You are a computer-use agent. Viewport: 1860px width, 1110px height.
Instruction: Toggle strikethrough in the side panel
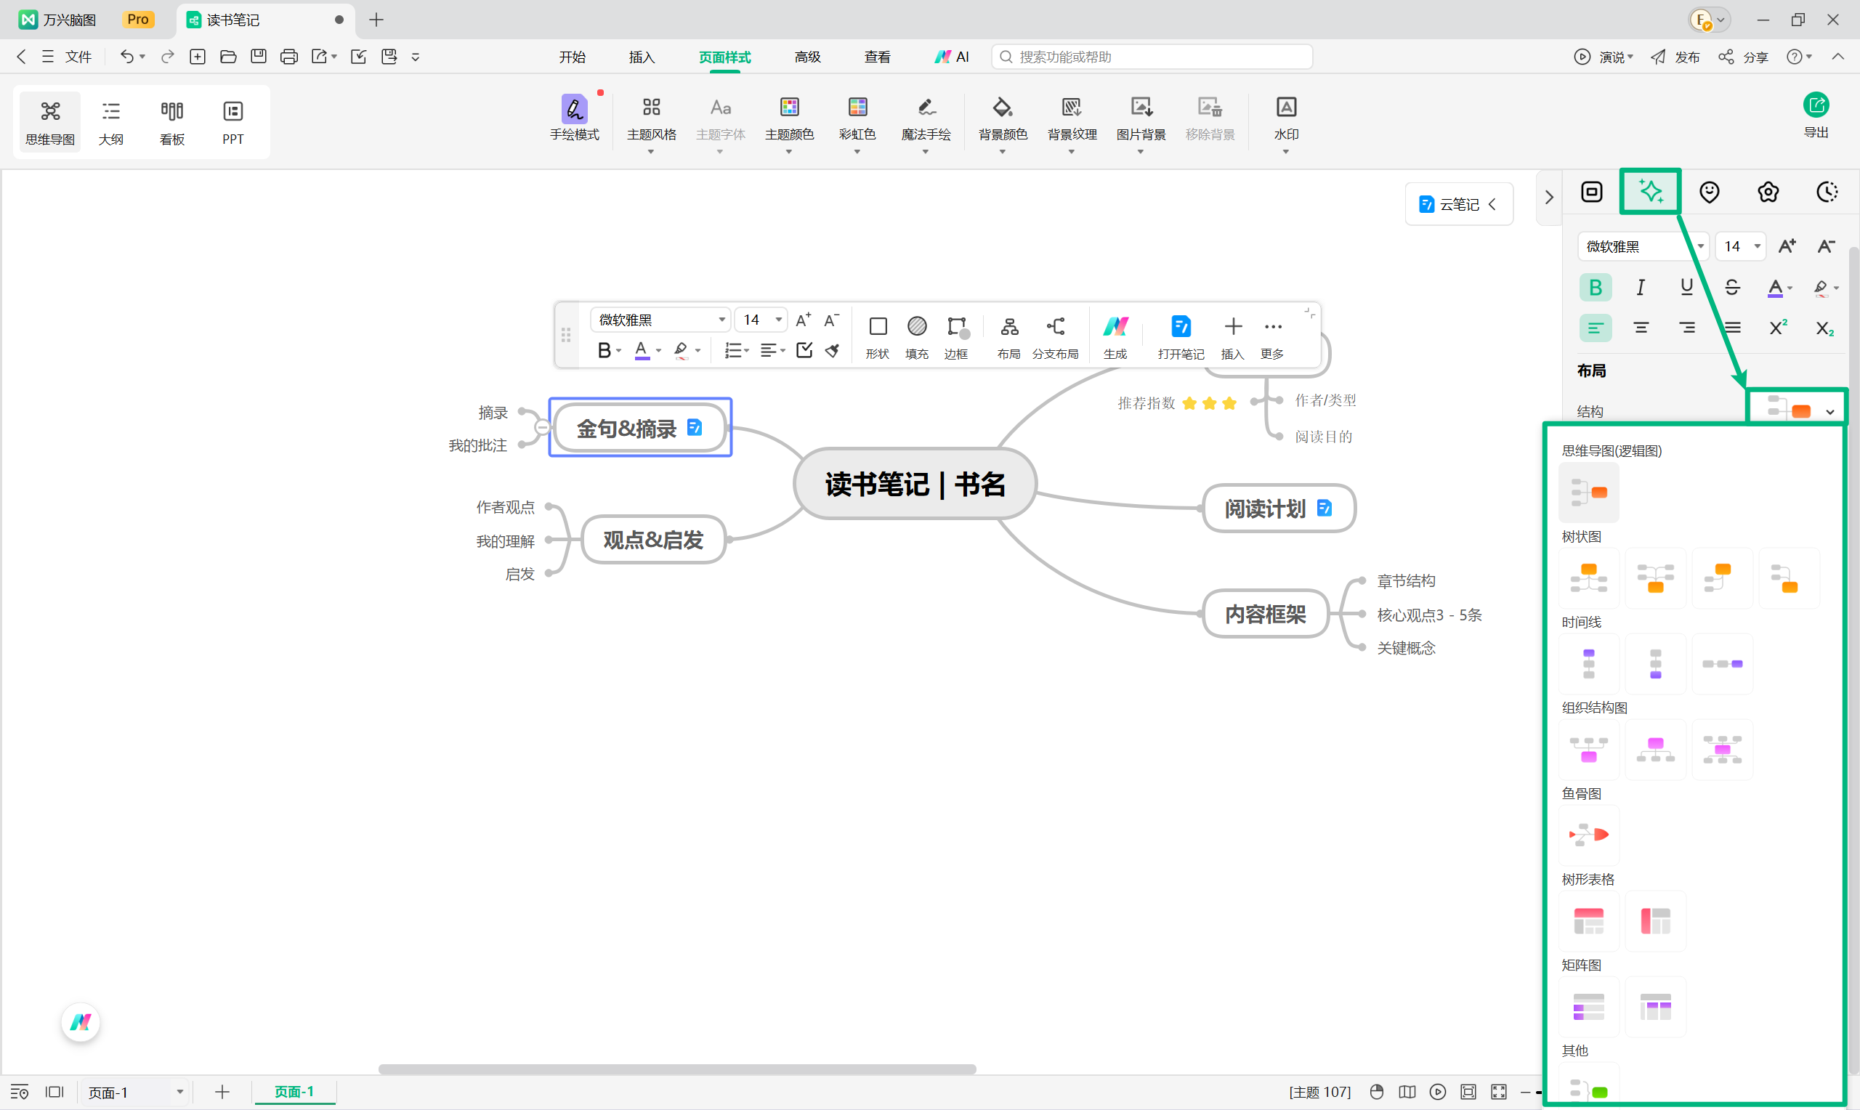(1732, 287)
